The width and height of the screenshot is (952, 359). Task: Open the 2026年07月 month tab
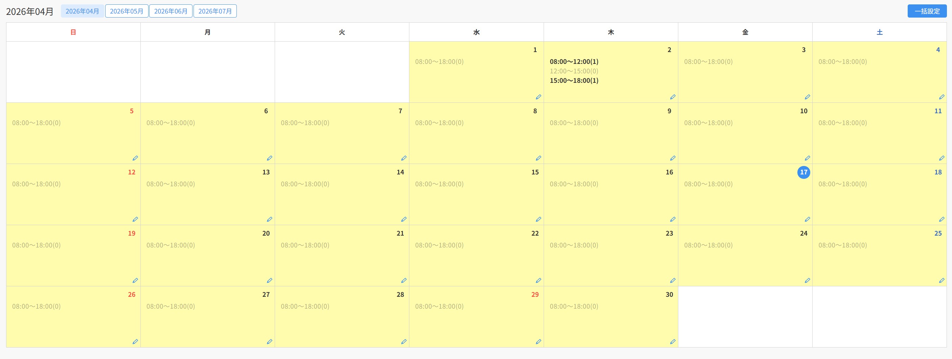pyautogui.click(x=215, y=11)
